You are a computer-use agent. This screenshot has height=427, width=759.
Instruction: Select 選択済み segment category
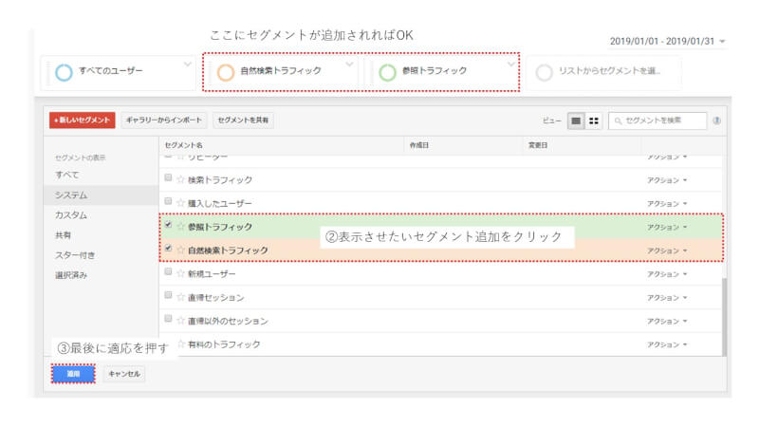coord(70,275)
